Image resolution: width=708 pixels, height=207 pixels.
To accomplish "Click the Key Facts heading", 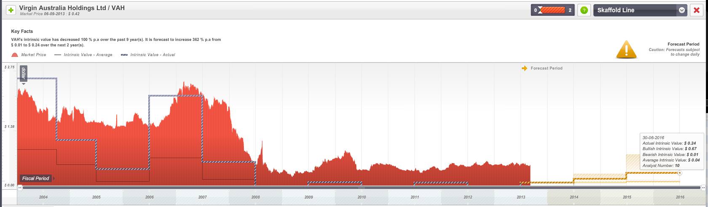I will click(x=22, y=31).
